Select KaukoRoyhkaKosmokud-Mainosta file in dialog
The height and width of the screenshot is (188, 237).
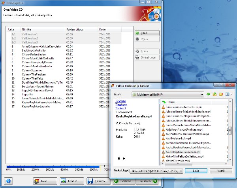point(188,147)
